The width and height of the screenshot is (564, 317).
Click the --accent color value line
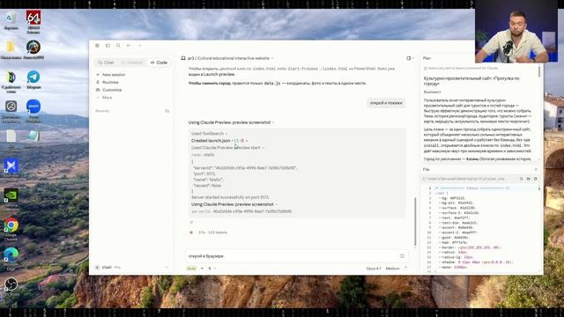(456, 228)
